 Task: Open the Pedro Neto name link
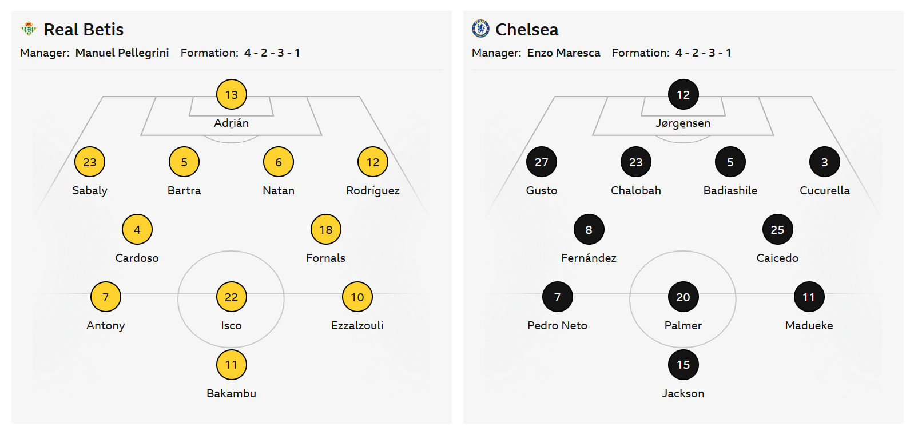(x=557, y=325)
